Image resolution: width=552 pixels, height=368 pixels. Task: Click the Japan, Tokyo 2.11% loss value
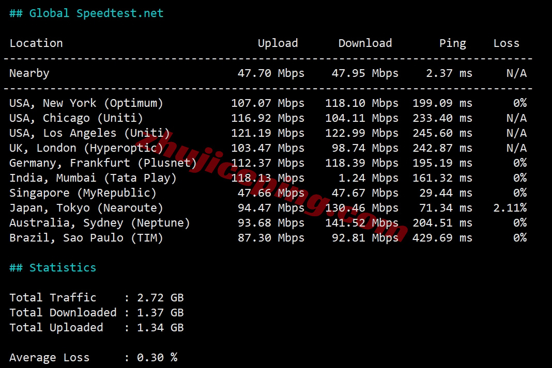510,208
